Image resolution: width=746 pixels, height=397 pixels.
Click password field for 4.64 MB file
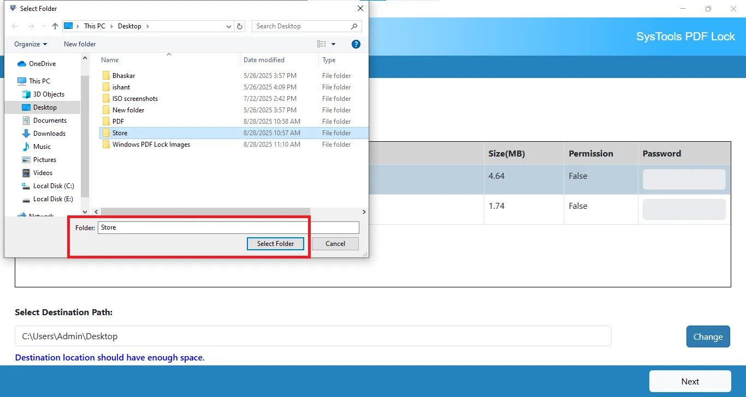click(684, 179)
